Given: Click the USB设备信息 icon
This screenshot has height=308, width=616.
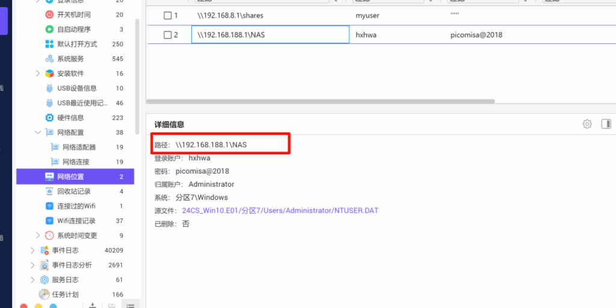Looking at the screenshot, I should (x=50, y=88).
